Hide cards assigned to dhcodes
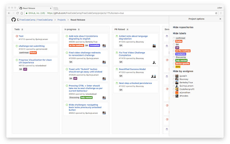230x144 pixels. pos(174,96)
